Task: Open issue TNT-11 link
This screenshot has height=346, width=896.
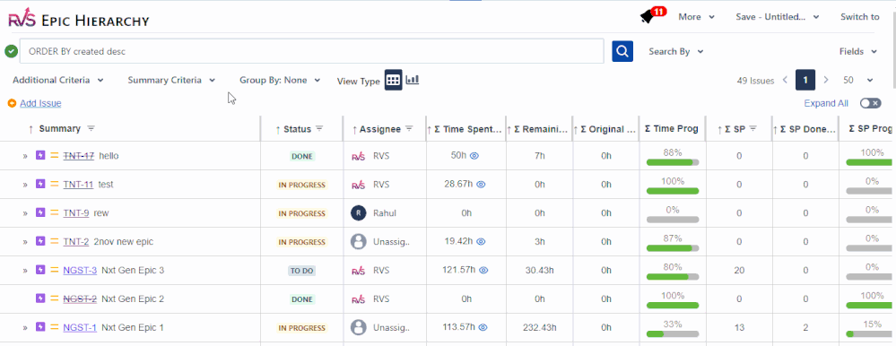Action: click(x=78, y=185)
